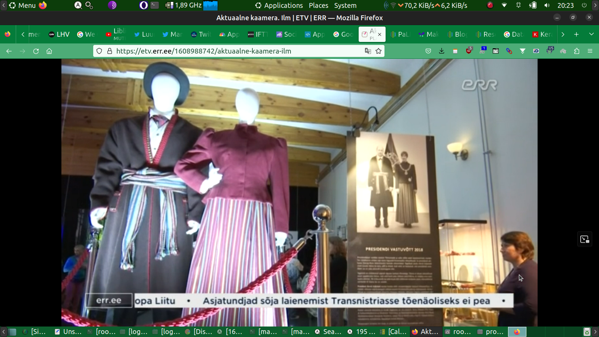Switch to the Ker tab

click(543, 34)
